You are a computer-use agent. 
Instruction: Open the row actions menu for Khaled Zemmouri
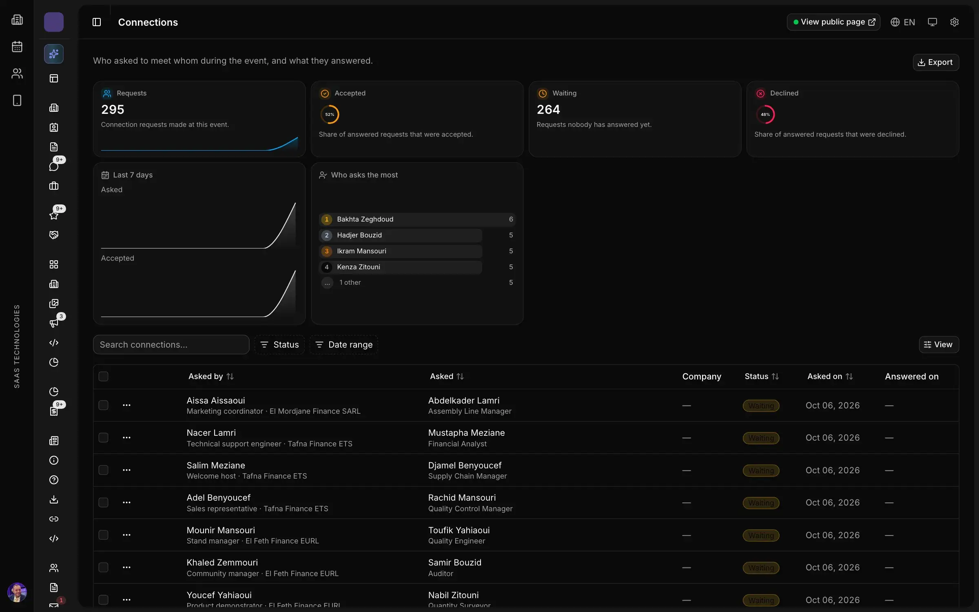[x=127, y=568]
